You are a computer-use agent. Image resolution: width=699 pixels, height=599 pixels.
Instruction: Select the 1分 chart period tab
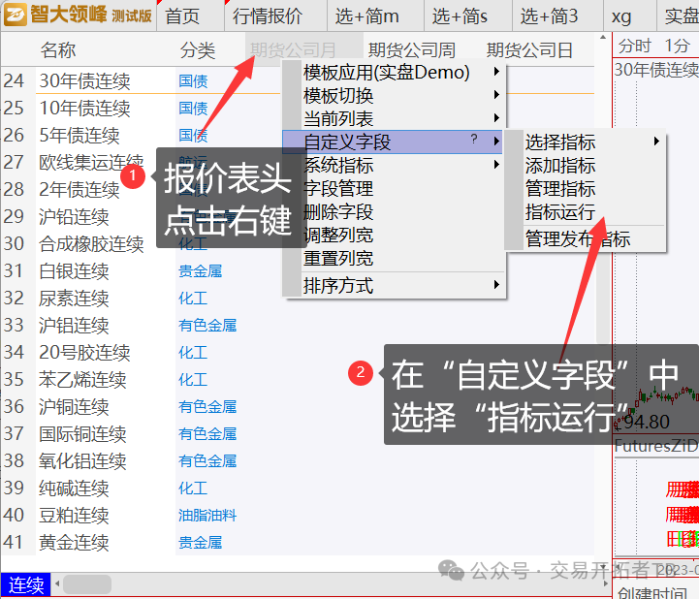coord(677,46)
